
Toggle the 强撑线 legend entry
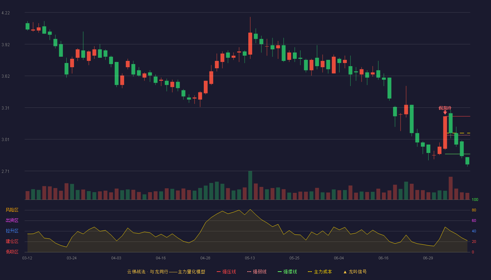click(287, 272)
